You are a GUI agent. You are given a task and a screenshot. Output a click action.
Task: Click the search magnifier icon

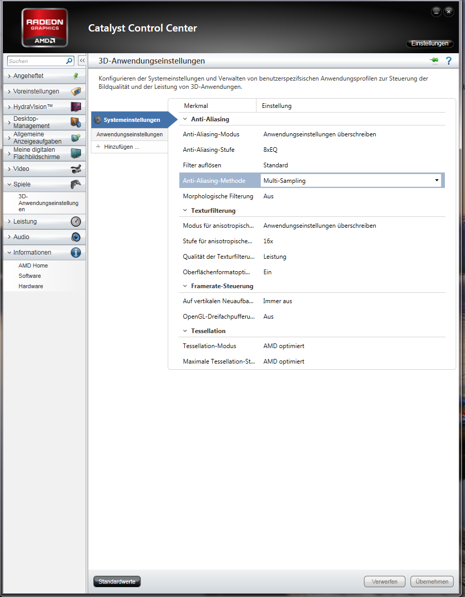[x=69, y=61]
